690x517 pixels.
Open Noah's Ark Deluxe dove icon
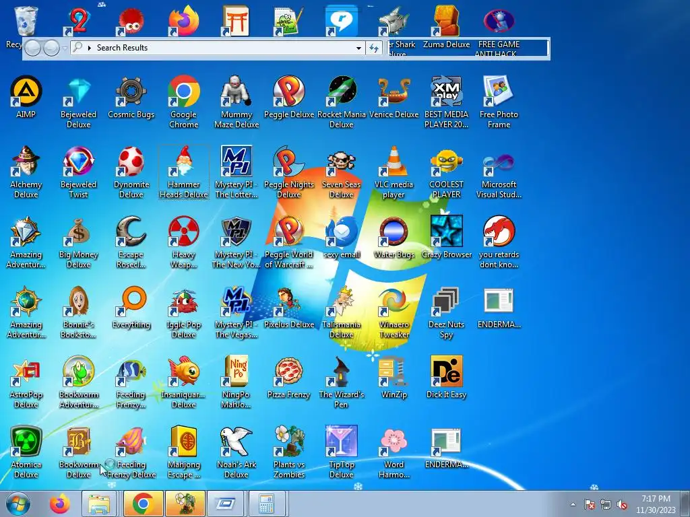pos(237,452)
